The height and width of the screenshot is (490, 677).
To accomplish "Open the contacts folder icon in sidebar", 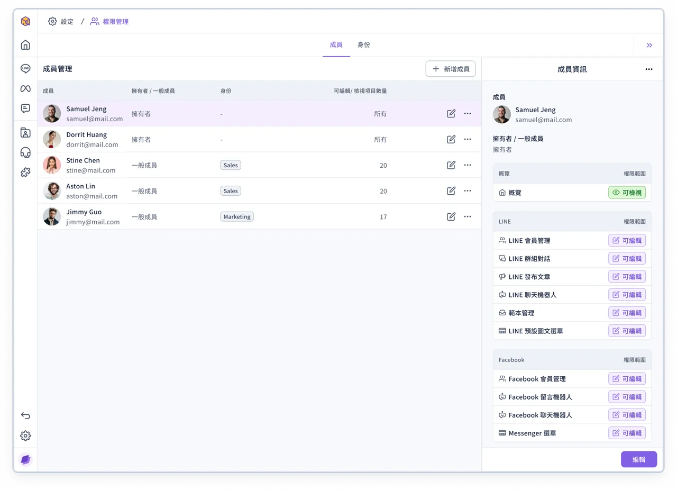I will click(x=25, y=132).
